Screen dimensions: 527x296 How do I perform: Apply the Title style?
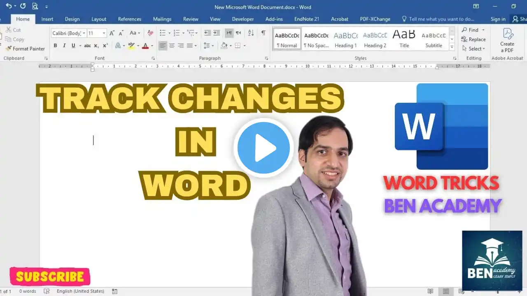tap(404, 39)
